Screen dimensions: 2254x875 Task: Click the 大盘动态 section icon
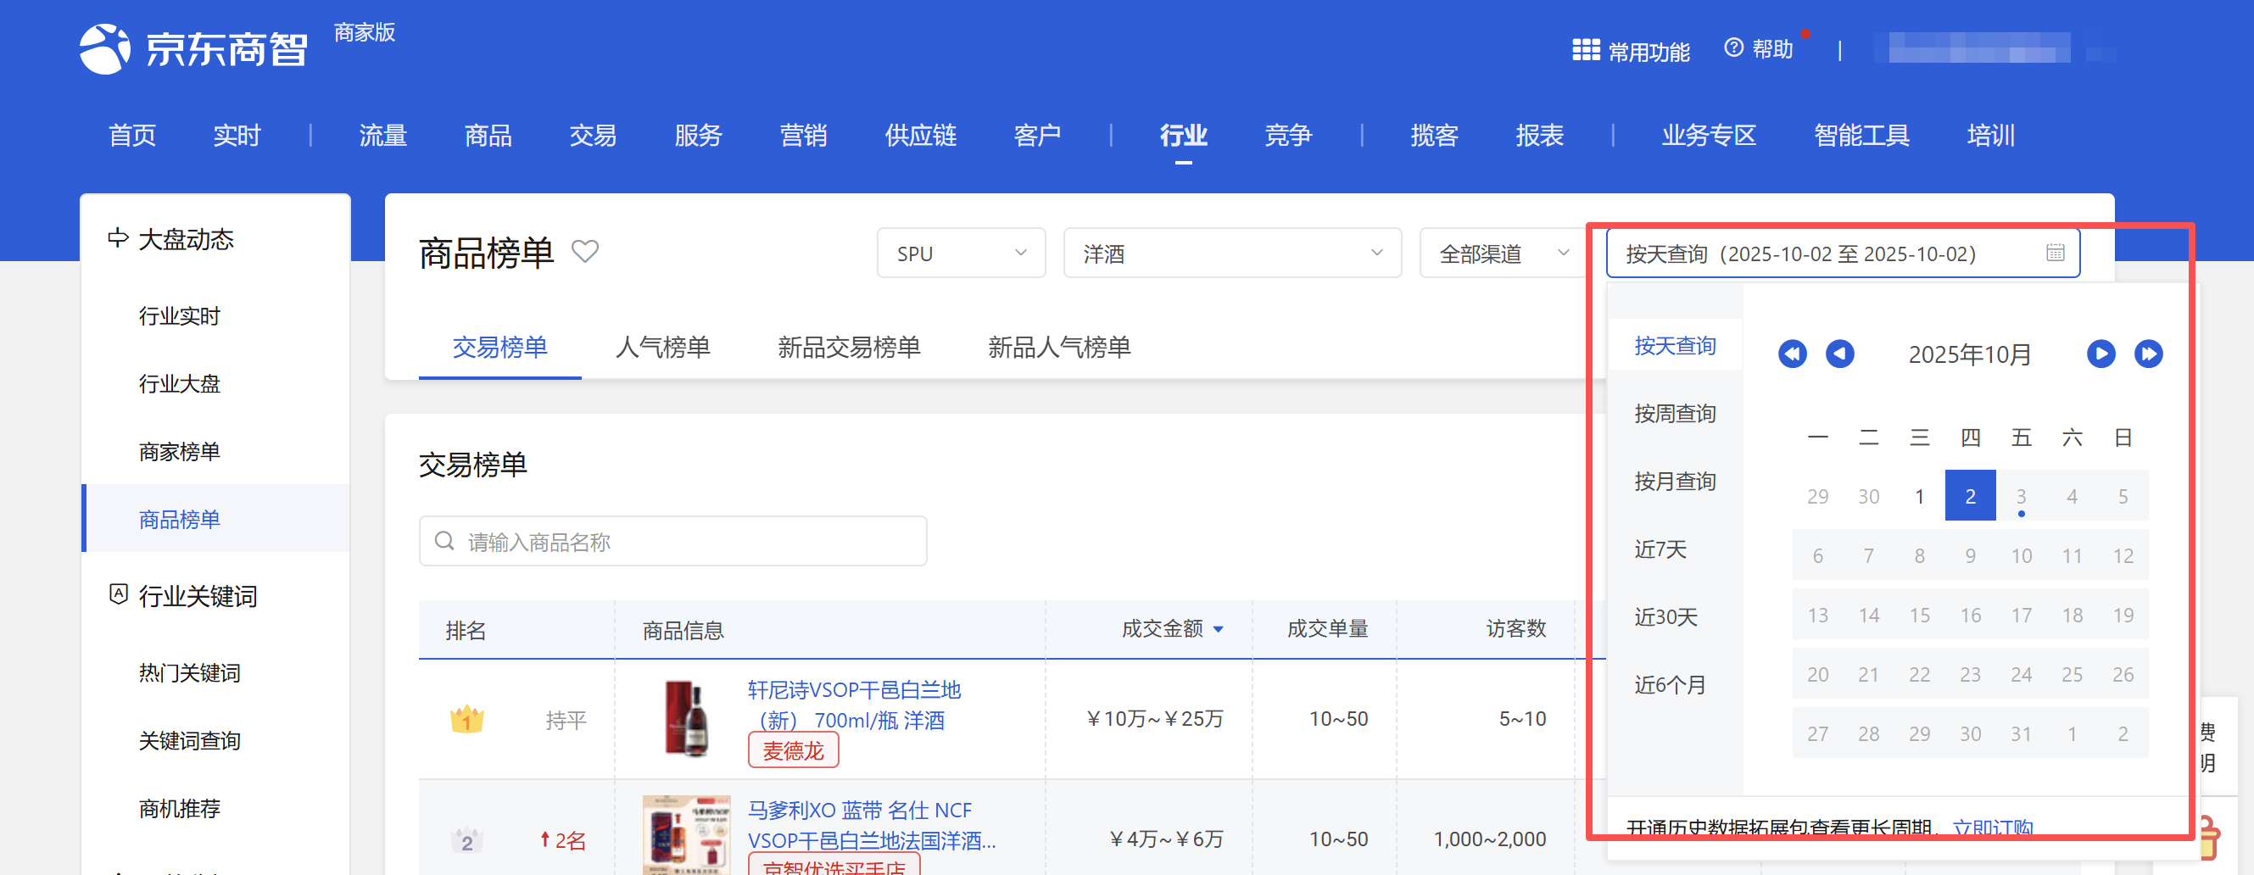(117, 238)
